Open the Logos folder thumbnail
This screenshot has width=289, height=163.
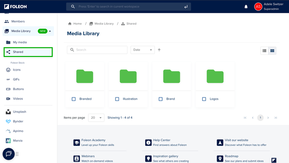pos(215,76)
